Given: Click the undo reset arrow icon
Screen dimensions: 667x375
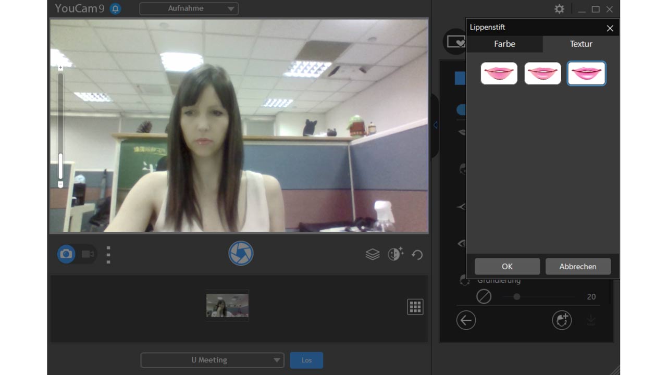Looking at the screenshot, I should tap(417, 255).
